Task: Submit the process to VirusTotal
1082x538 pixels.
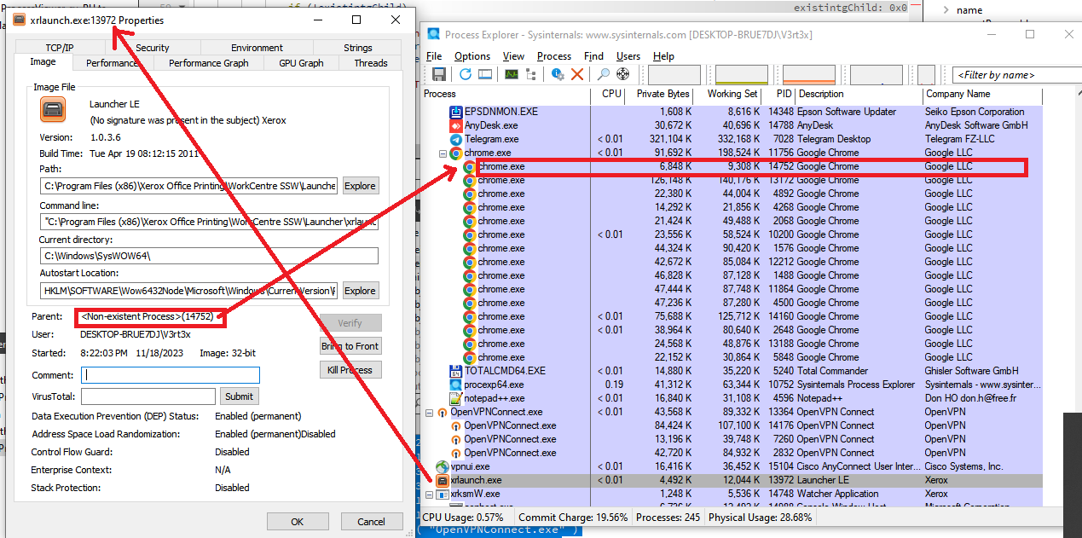Action: tap(239, 396)
